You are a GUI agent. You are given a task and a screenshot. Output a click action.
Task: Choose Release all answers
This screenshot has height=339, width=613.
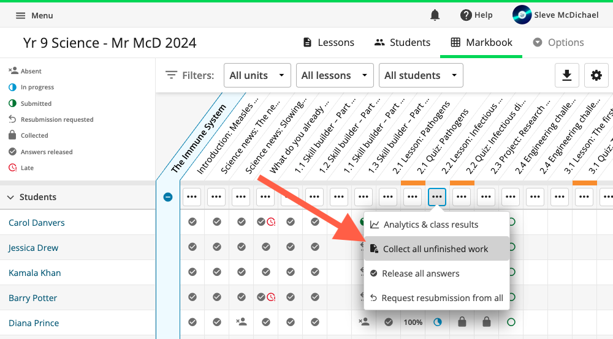(436, 274)
